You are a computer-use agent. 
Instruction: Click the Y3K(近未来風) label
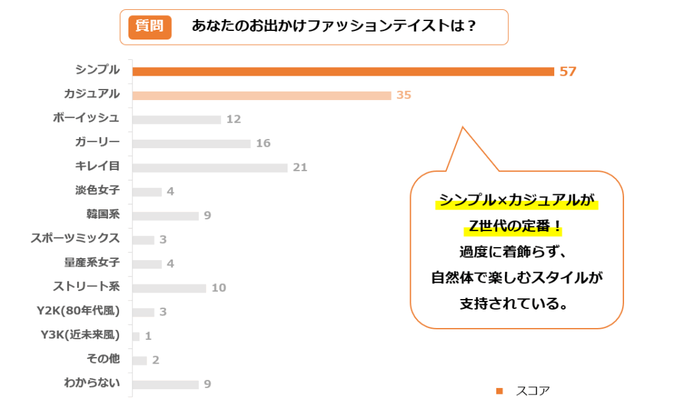pos(80,335)
